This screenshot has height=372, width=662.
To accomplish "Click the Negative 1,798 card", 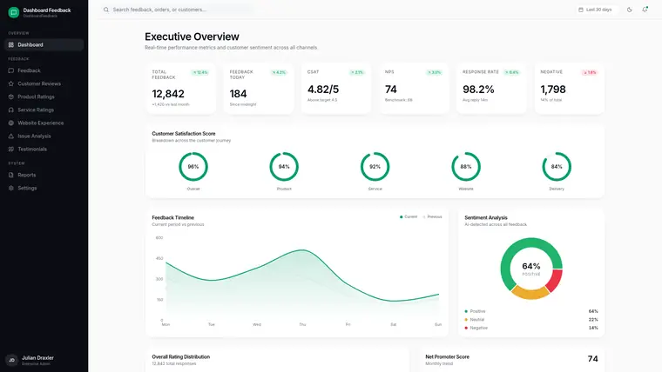I will (569, 89).
